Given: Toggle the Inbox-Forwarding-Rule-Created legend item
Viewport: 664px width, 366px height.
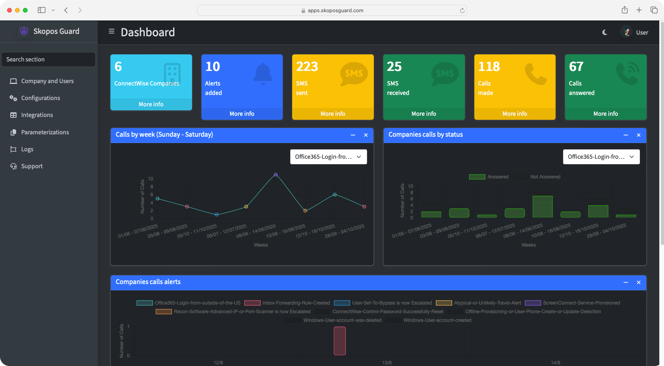Looking at the screenshot, I should [x=252, y=303].
